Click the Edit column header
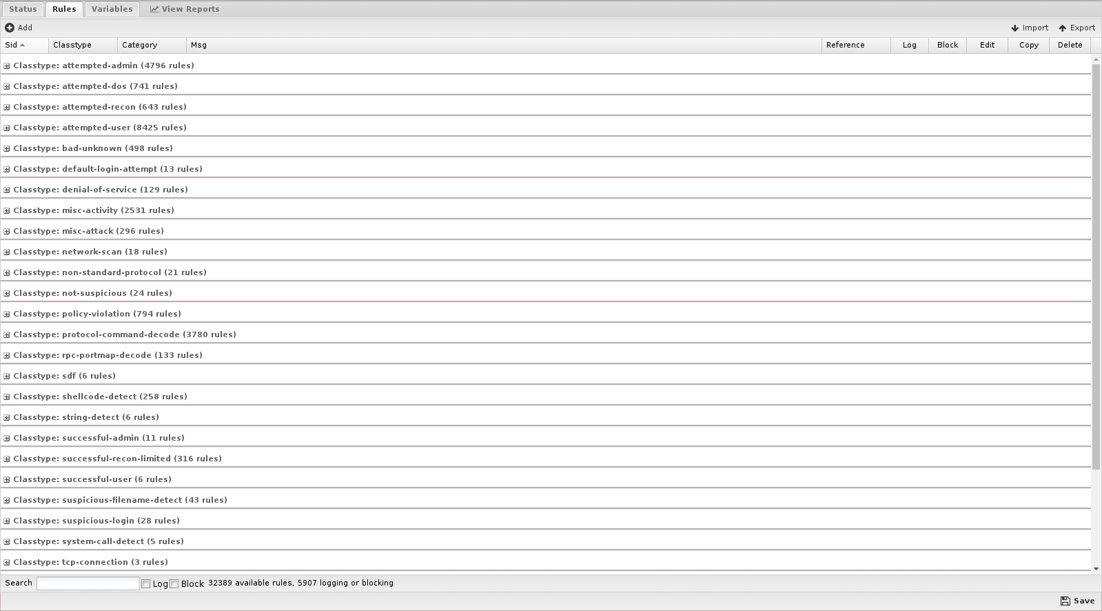The height and width of the screenshot is (611, 1102). [987, 45]
